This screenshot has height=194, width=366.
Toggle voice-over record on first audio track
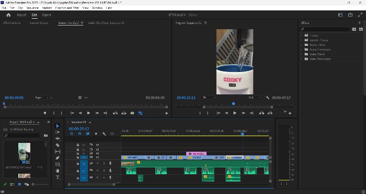tap(110, 163)
